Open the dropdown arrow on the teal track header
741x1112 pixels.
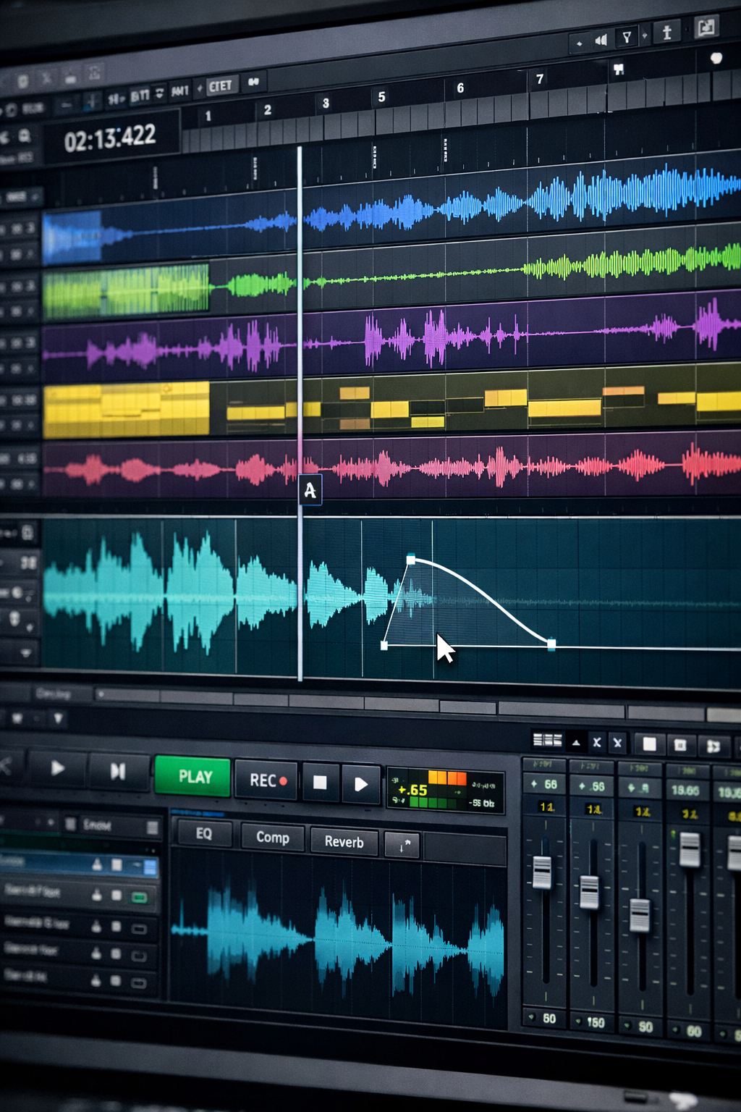pos(26,652)
